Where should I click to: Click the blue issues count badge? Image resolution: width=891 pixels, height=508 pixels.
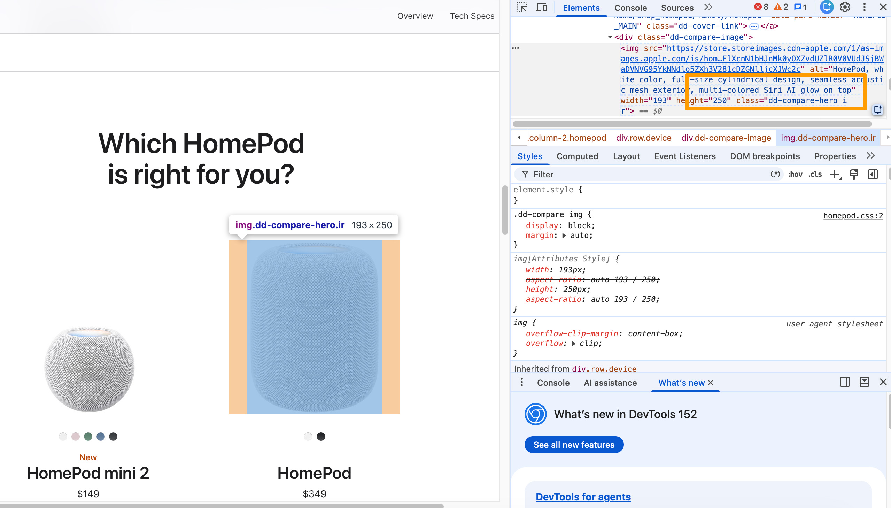(x=800, y=7)
